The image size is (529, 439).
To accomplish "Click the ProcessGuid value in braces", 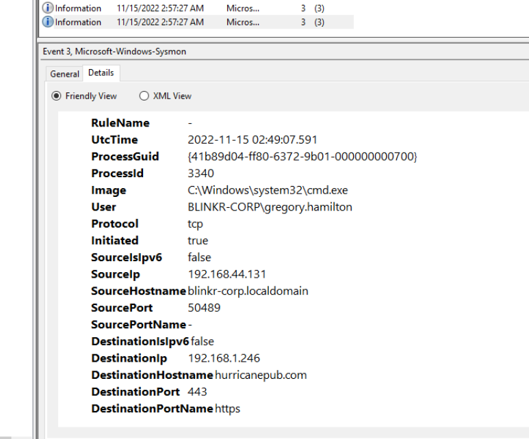I will coord(302,157).
